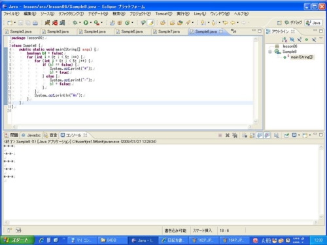Click the Search flashlight icon
The image size is (327, 245).
click(188, 23)
